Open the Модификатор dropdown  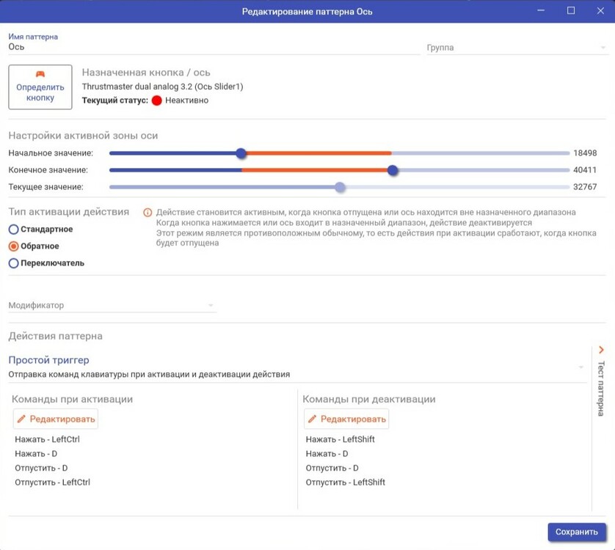[112, 305]
